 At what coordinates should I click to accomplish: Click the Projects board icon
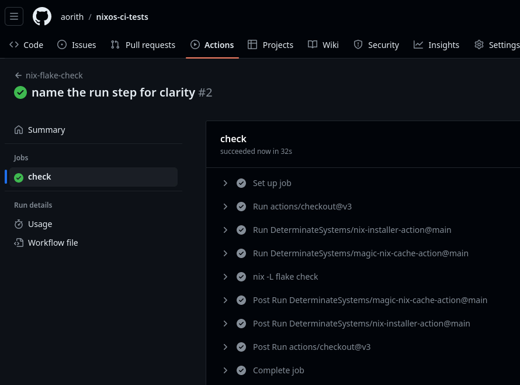click(253, 44)
